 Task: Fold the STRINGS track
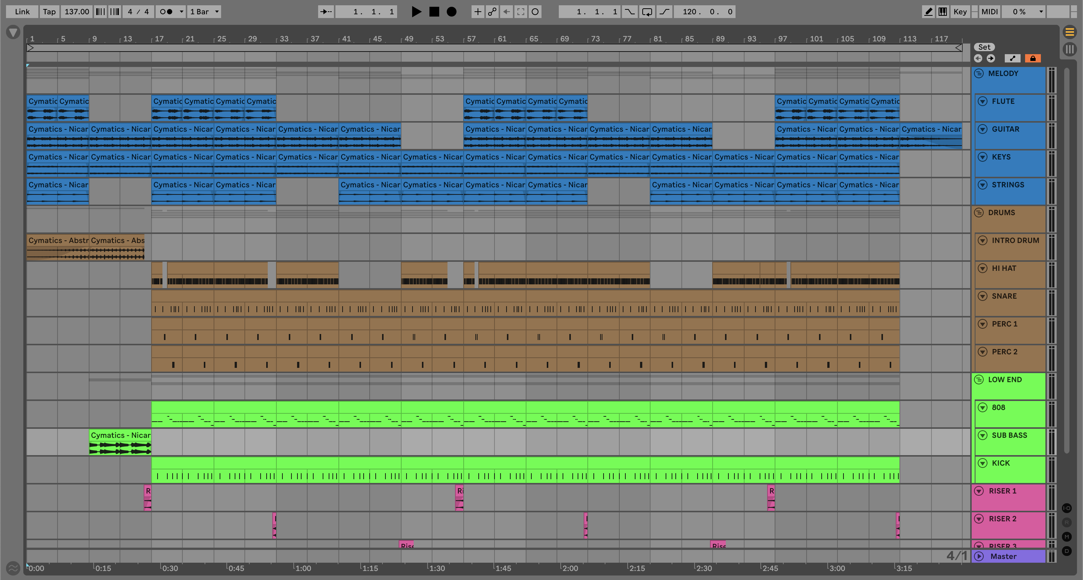coord(983,185)
